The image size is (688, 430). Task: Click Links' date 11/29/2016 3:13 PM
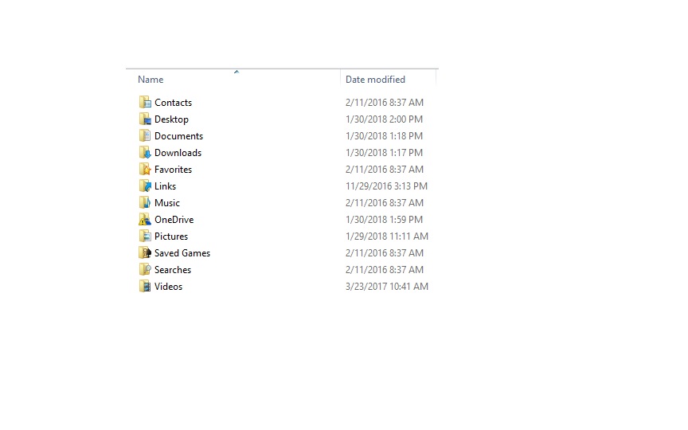386,186
